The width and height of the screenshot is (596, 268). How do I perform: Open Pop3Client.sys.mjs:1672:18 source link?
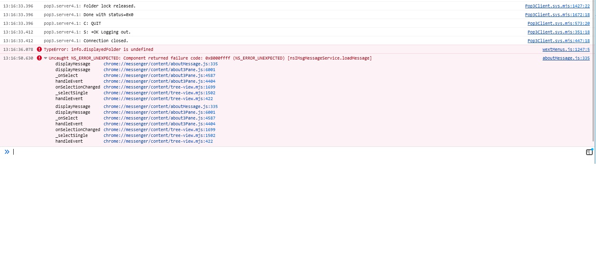pyautogui.click(x=557, y=14)
